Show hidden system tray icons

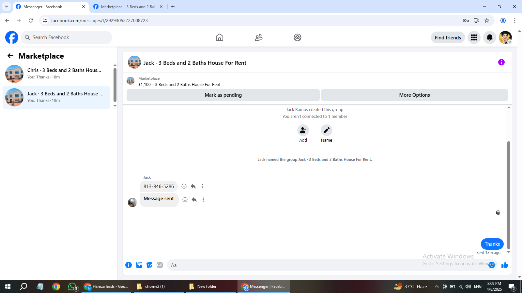tap(437, 286)
